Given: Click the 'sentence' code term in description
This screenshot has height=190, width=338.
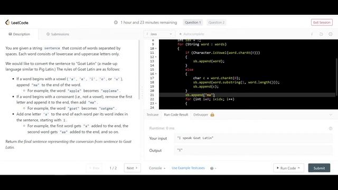Looking at the screenshot, I should tap(52, 48).
